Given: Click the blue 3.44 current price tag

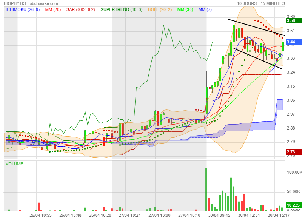Looking at the screenshot, I should [294, 42].
